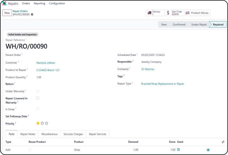The width and height of the screenshot is (228, 155).
Task: Select the Confirmed status stage
Action: point(179,25)
